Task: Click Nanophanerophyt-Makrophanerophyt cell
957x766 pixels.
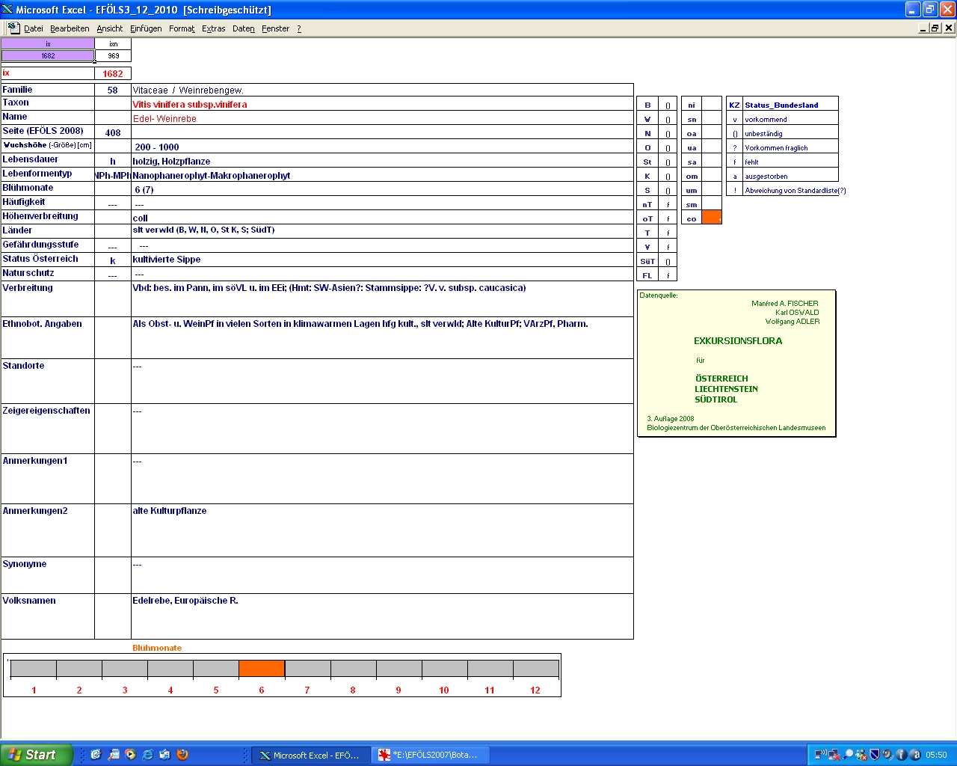Action: [382, 175]
